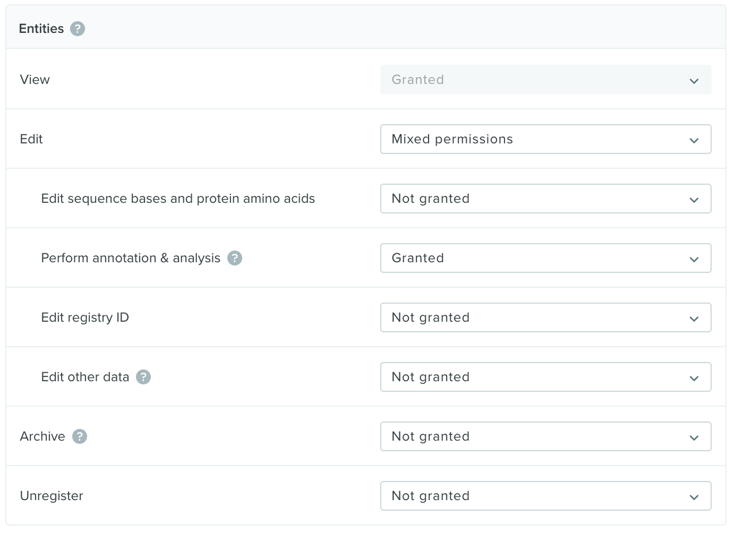Viewport: 735px width, 533px height.
Task: Open the Archive permission dropdown
Action: 545,436
